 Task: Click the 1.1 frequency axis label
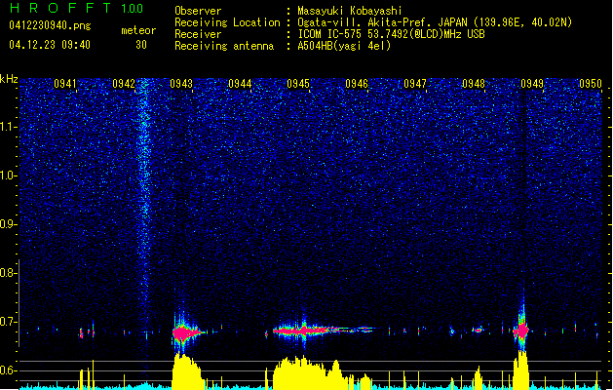[x=8, y=127]
